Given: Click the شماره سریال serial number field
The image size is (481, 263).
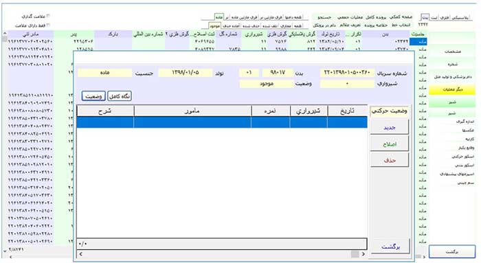Looking at the screenshot, I should [x=347, y=73].
